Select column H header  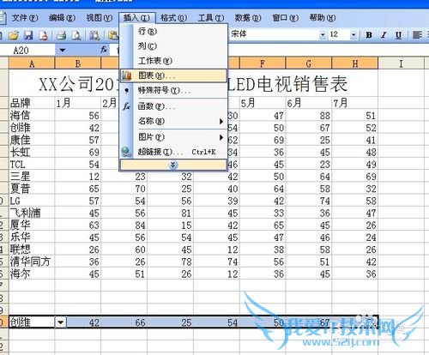[354, 63]
